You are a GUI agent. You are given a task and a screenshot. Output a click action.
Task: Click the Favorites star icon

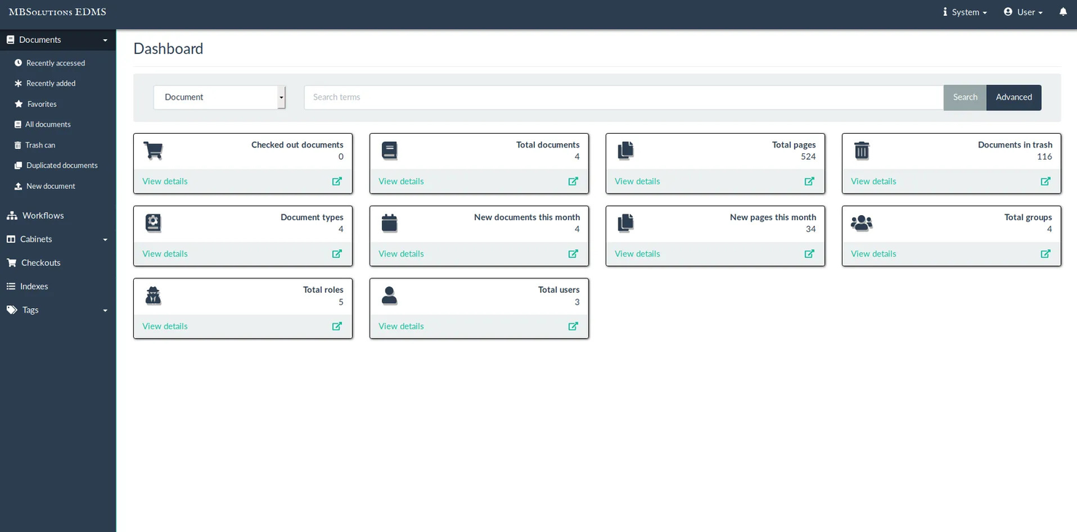(17, 103)
